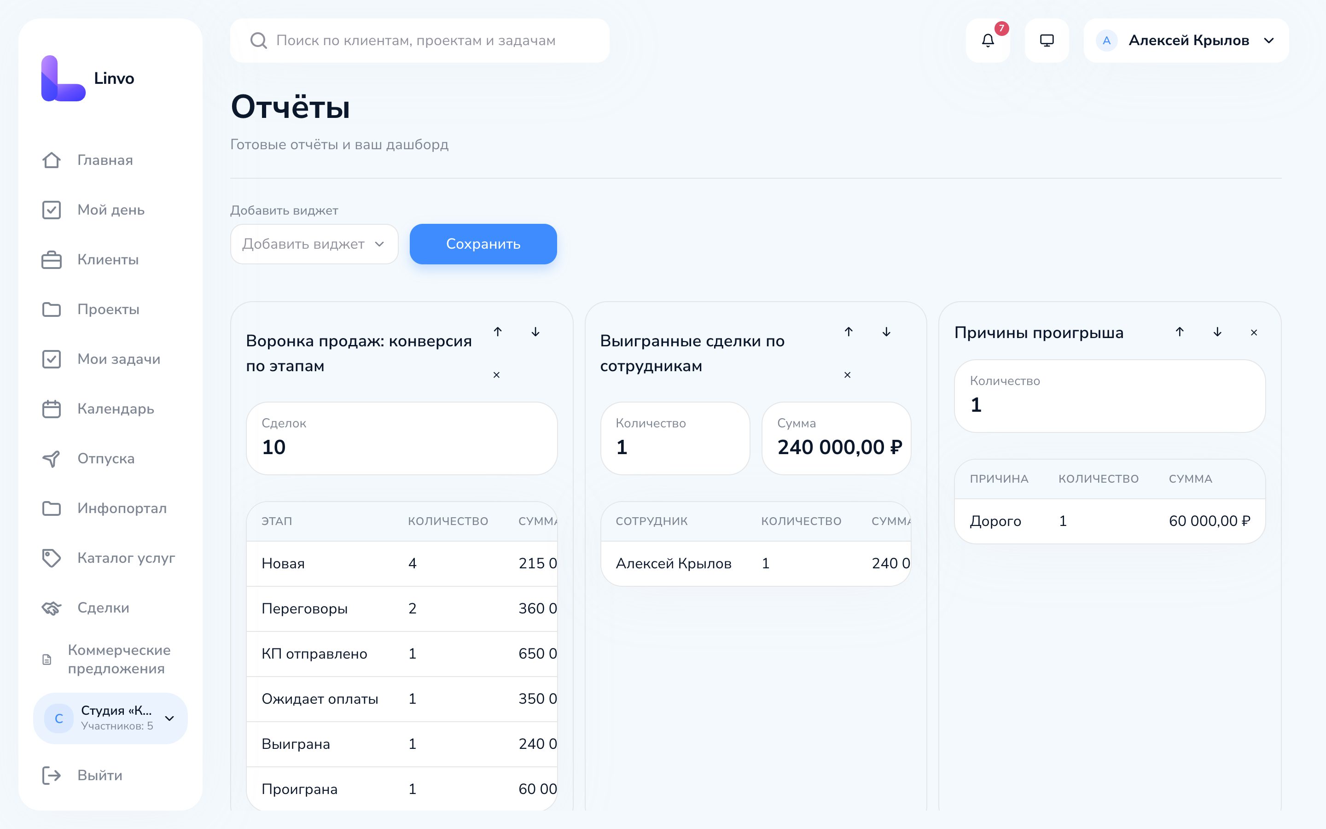Move the Воронка продаж widget down
Image resolution: width=1326 pixels, height=829 pixels.
535,332
